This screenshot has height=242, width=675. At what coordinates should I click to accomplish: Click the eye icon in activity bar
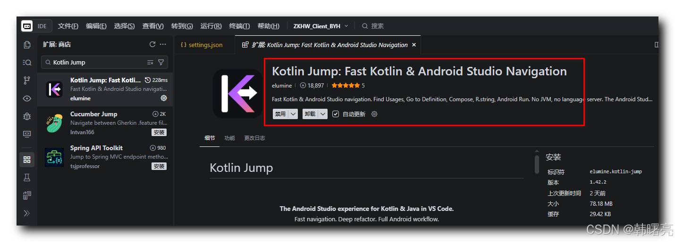pos(27,98)
